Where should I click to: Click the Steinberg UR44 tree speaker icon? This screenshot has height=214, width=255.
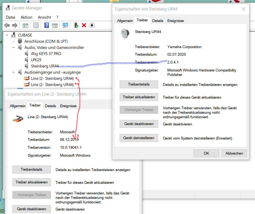click(x=26, y=66)
